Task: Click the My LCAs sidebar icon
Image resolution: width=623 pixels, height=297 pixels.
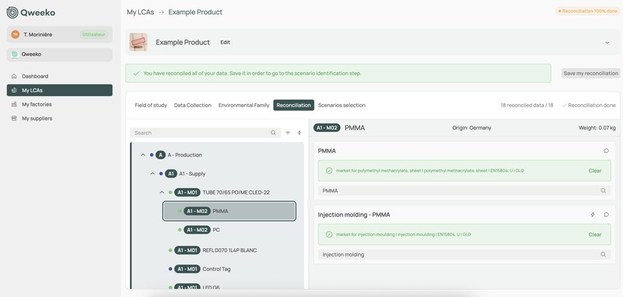Action: click(14, 90)
